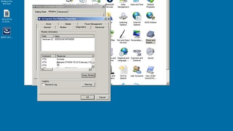The width and height of the screenshot is (233, 131).
Task: Switch to the Details tab
Action: 68,24
